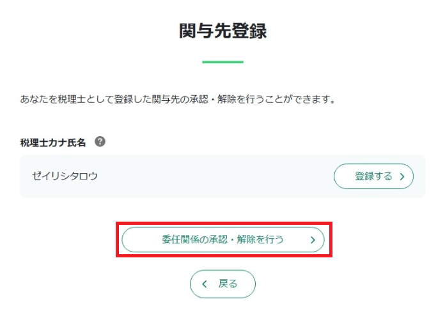Select the ゼイリシタロウ name text
Screen dimensions: 445x327
(65, 176)
